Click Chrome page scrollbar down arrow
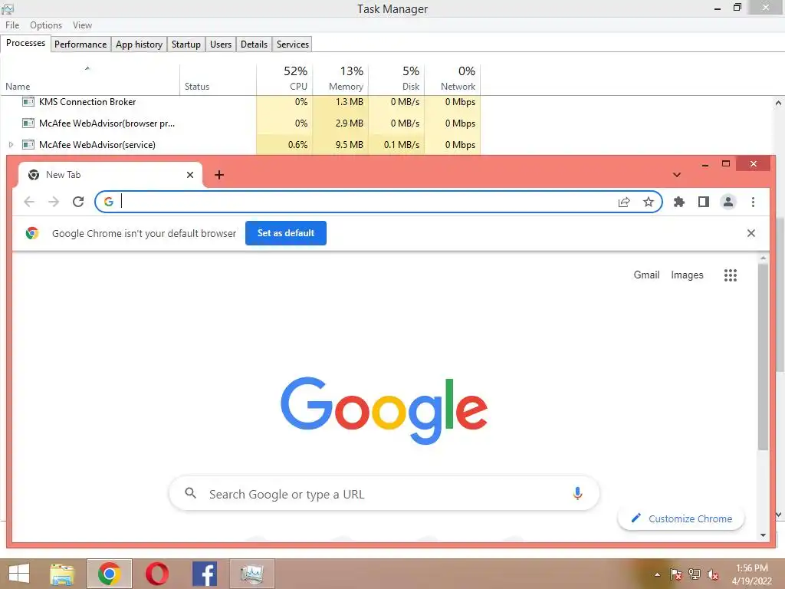 [x=763, y=535]
